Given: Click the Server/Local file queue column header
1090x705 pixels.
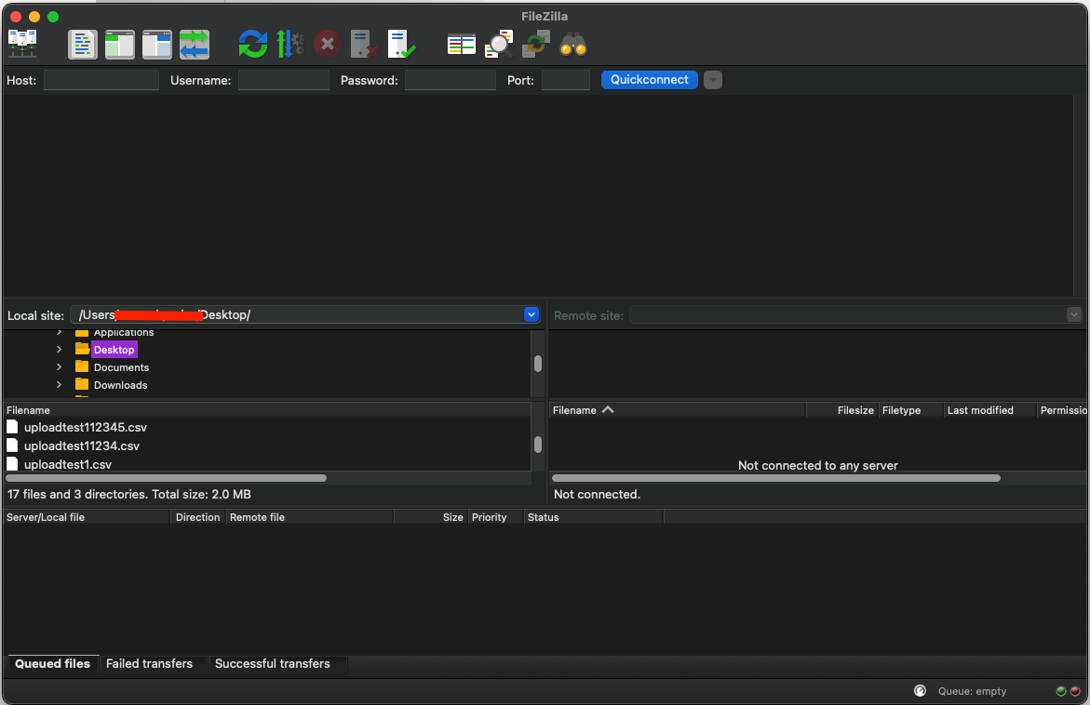Looking at the screenshot, I should click(87, 517).
